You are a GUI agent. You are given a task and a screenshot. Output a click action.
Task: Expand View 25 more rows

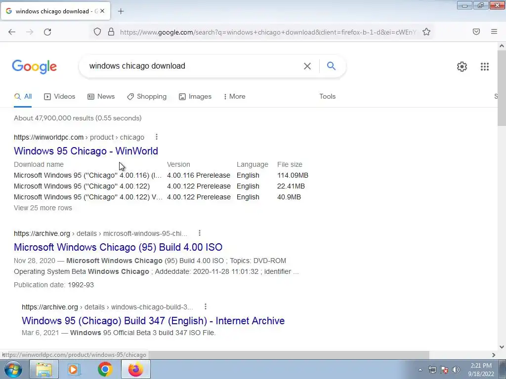point(43,208)
